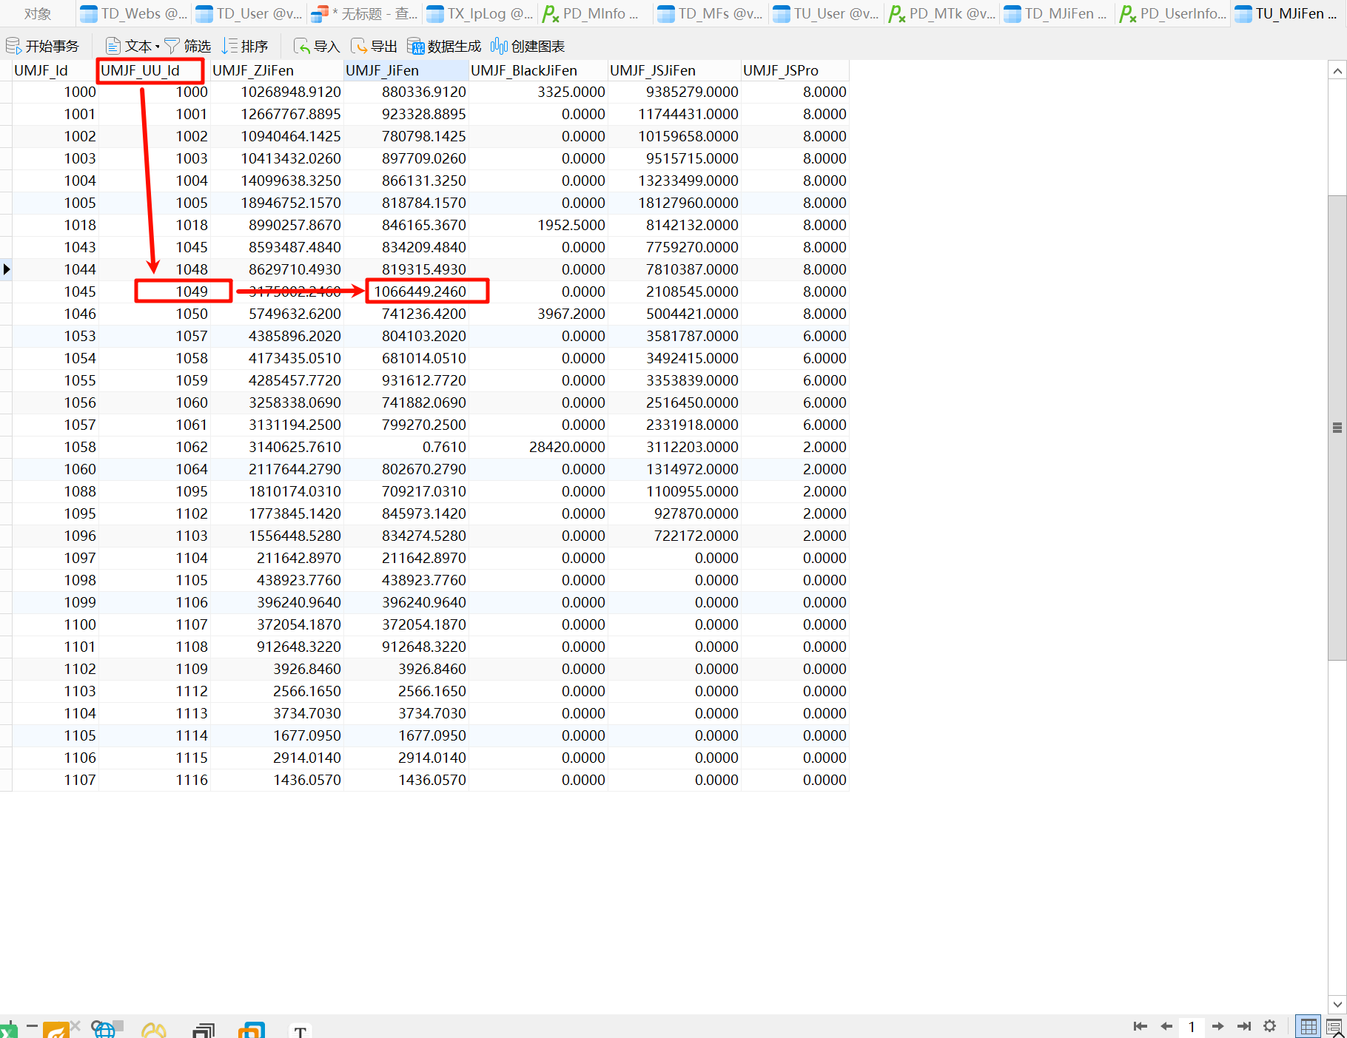Screen dimensions: 1347x1038
Task: Open the TD_Webs tab
Action: pos(134,14)
